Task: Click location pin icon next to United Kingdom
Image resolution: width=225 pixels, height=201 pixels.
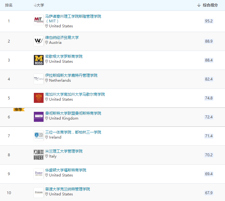Action: point(47,118)
